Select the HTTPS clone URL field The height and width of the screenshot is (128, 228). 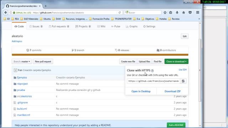pos(154,81)
